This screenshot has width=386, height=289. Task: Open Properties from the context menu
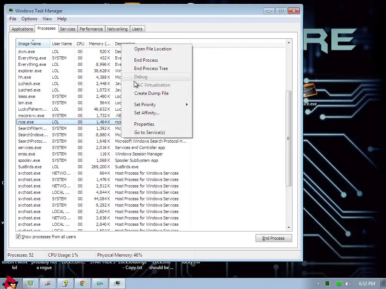coord(144,124)
